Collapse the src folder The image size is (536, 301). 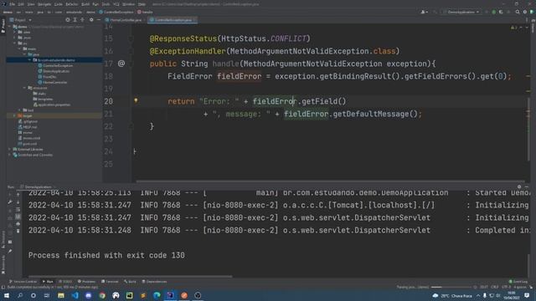point(15,43)
